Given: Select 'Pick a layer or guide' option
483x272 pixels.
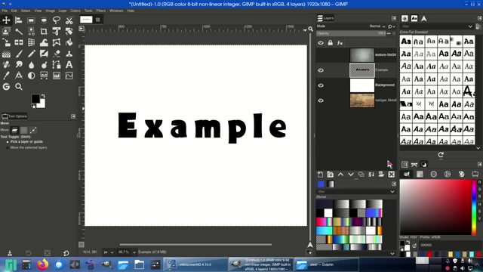Looking at the screenshot, I should [25, 142].
